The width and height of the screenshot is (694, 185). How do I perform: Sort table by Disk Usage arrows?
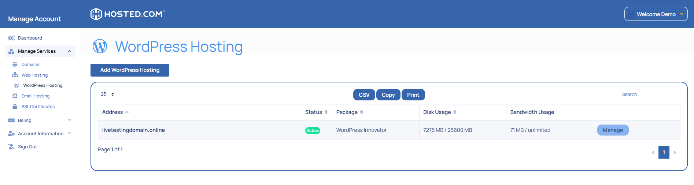pos(455,112)
